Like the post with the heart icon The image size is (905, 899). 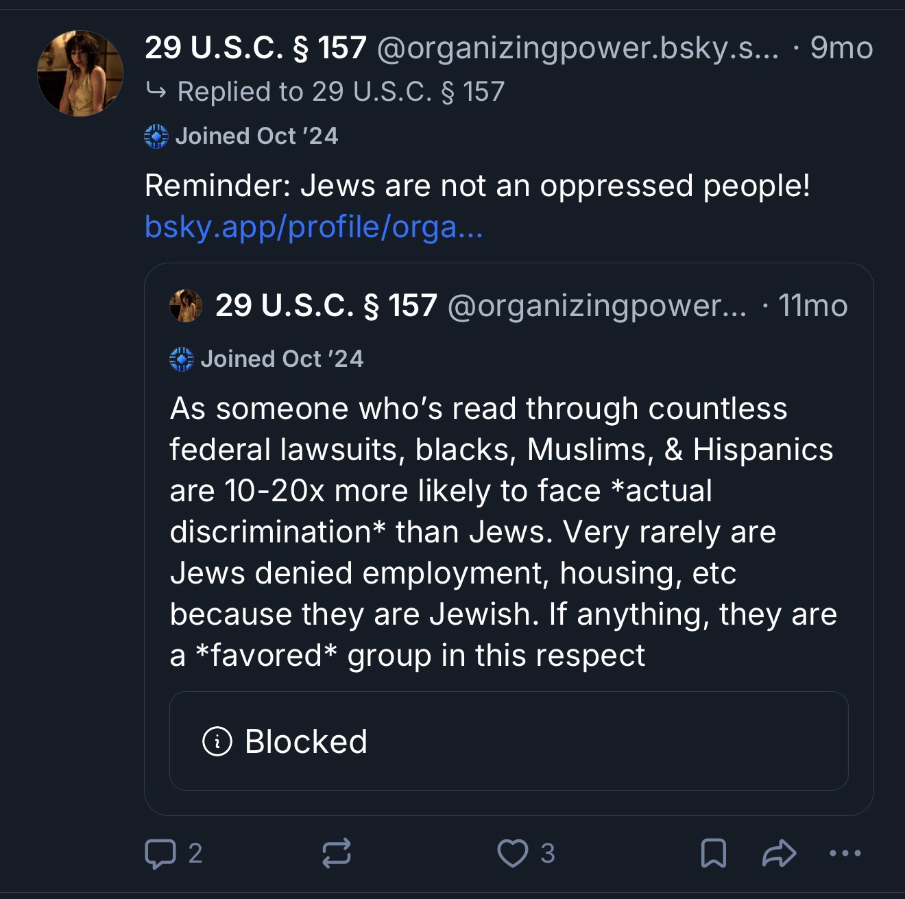(512, 854)
